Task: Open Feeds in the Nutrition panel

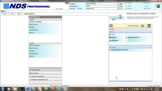Action: 113,34
